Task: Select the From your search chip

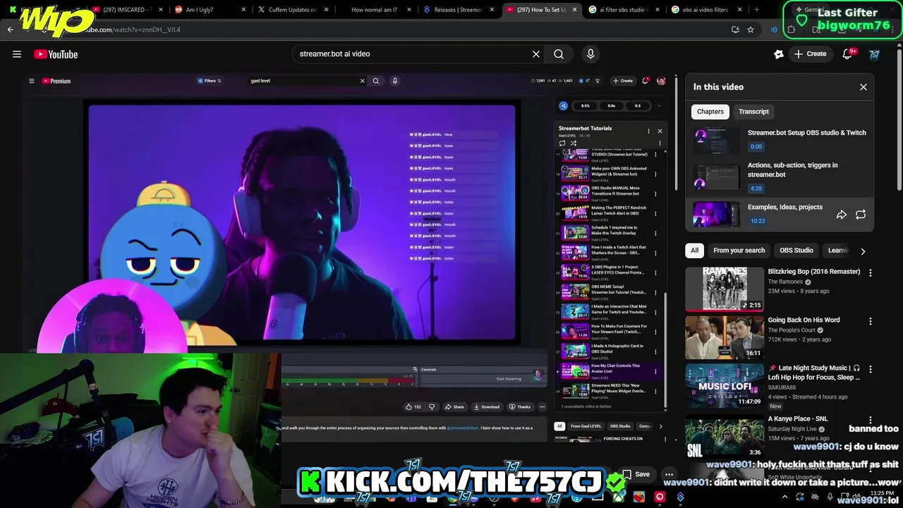Action: pos(739,250)
